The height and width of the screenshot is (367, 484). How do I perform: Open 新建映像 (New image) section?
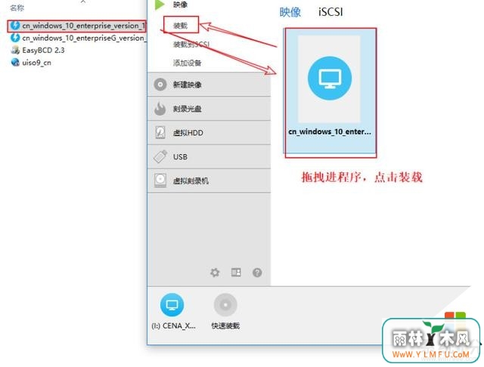click(x=209, y=85)
